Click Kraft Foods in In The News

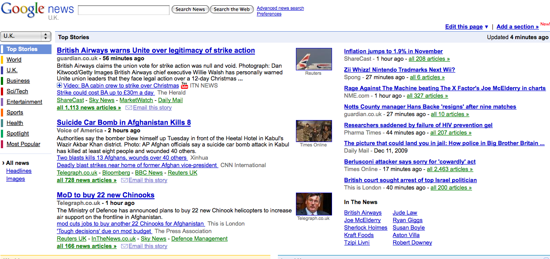click(x=358, y=235)
